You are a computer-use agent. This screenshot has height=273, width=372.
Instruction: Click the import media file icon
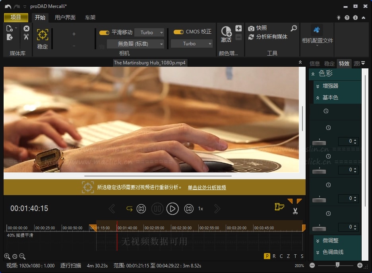[10, 29]
